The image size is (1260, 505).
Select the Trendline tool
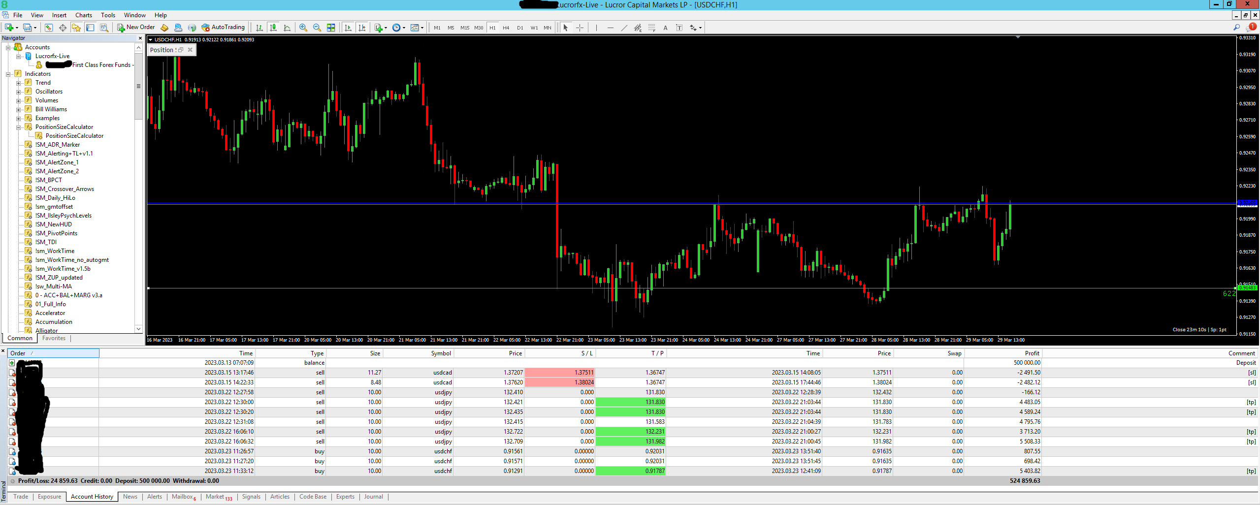(624, 28)
